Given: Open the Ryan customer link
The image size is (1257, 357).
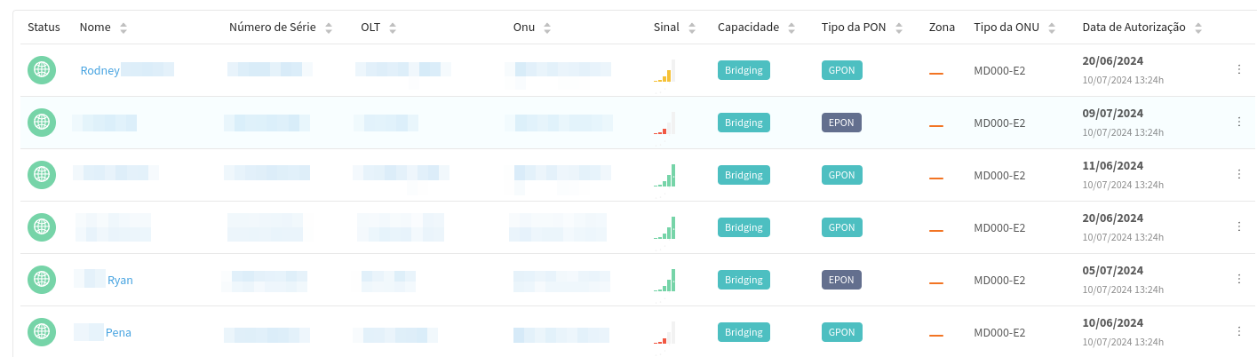Looking at the screenshot, I should tap(120, 281).
